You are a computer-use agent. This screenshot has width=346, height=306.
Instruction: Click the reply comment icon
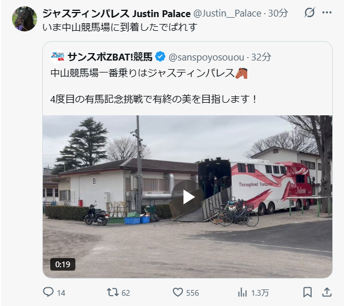pyautogui.click(x=48, y=292)
